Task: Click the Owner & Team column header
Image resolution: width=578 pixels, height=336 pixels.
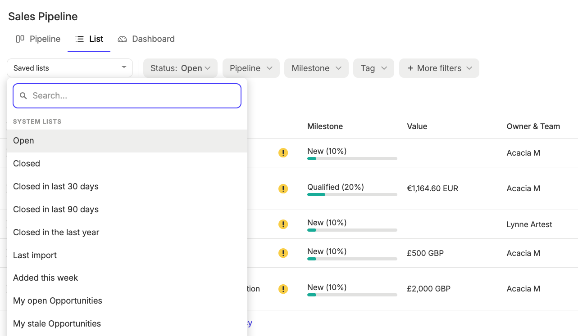Action: click(533, 126)
